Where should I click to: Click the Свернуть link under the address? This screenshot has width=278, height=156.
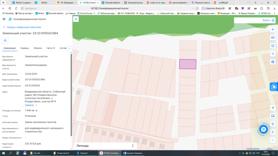coord(29,105)
